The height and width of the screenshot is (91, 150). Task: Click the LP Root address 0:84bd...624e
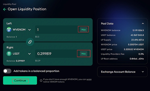[x=137, y=59]
